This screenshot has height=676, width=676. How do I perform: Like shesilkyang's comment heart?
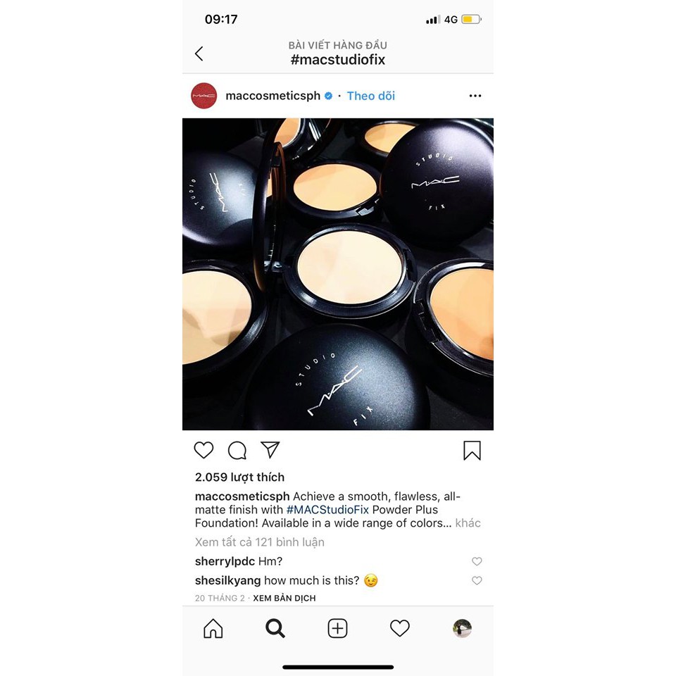pyautogui.click(x=477, y=581)
